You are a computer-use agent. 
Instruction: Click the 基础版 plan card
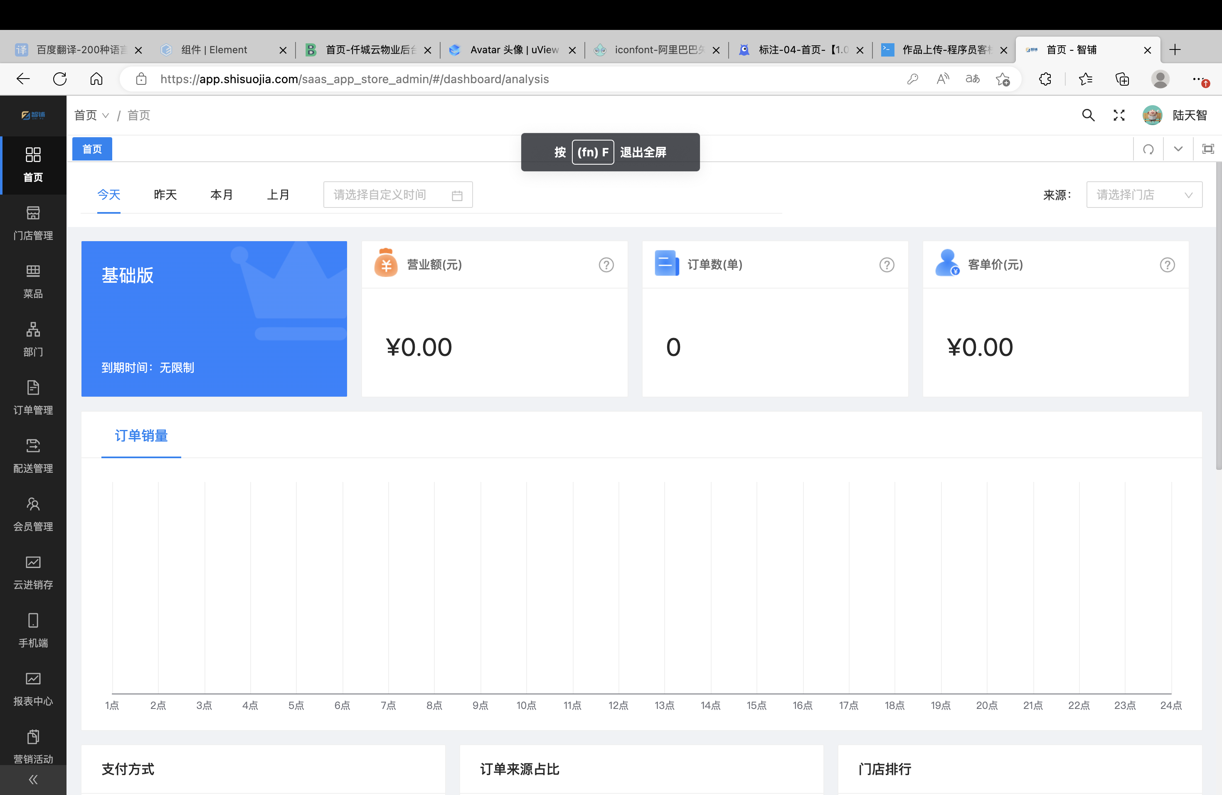(x=214, y=318)
